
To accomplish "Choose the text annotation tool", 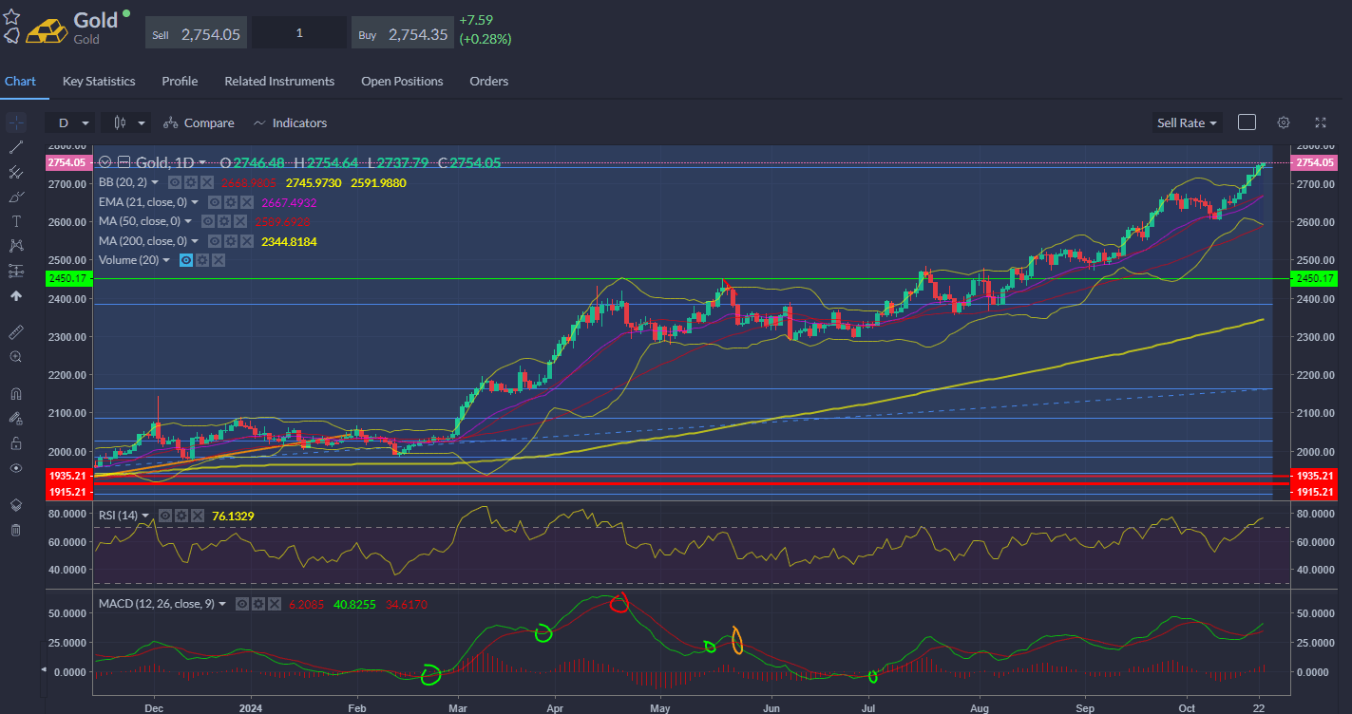I will (15, 221).
